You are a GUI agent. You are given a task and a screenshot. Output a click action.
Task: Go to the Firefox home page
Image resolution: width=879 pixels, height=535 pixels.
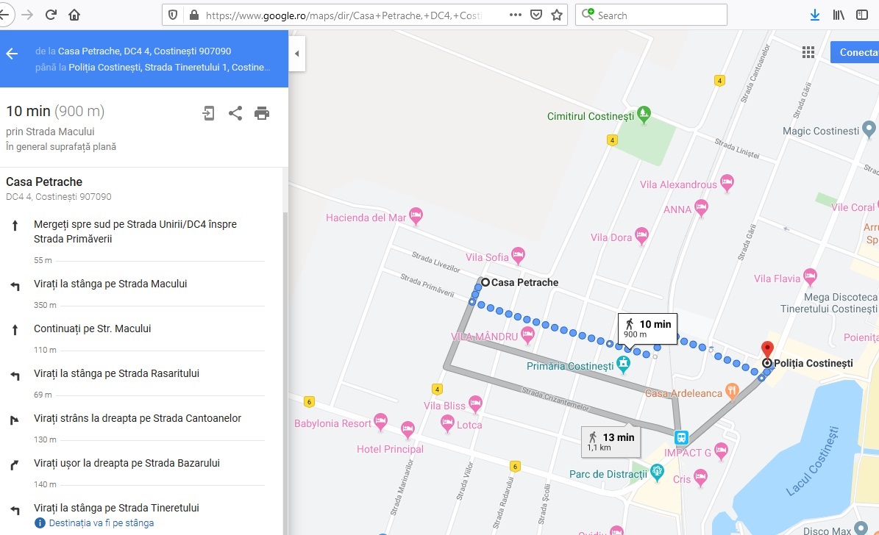74,15
